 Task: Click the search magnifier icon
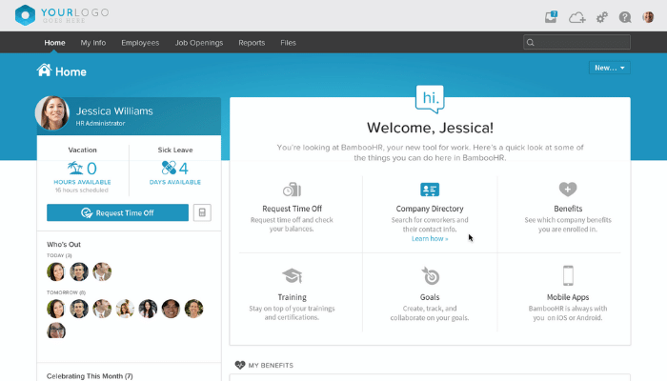[531, 43]
